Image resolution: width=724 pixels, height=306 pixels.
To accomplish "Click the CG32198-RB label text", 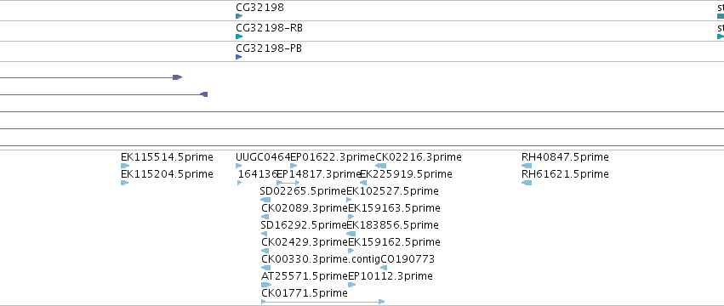I will 269,28.
